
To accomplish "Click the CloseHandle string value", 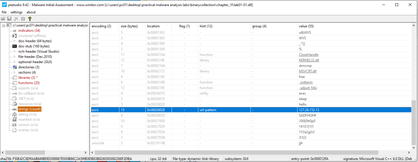I will pos(309,55).
